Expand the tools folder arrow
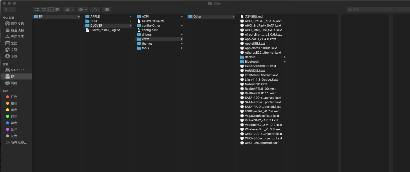Screen dimensions: 410x172 click(x=182, y=48)
